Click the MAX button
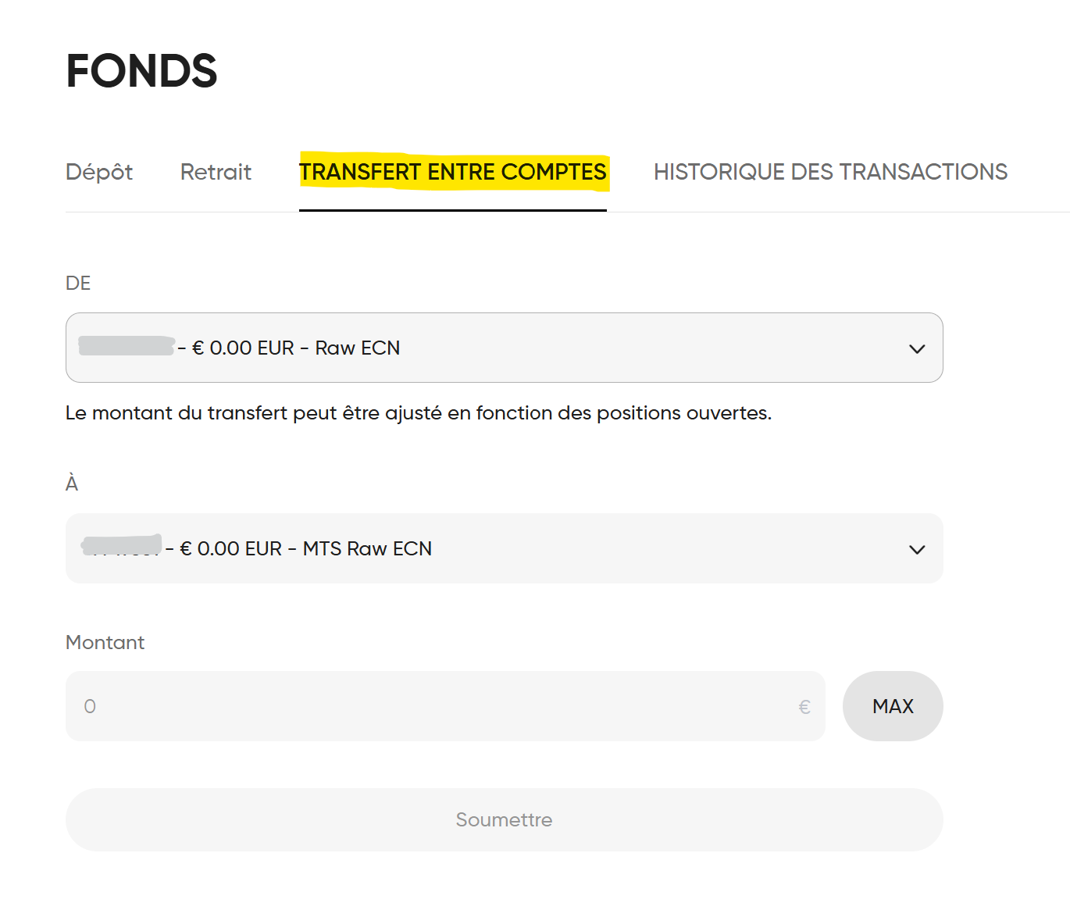This screenshot has height=910, width=1070. (x=893, y=706)
